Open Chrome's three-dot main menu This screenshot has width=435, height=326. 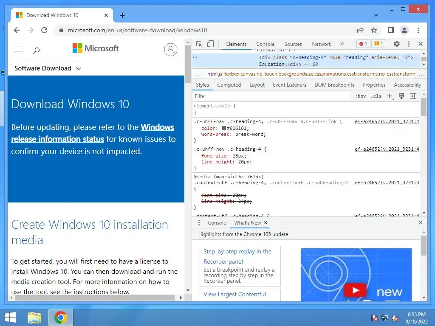click(x=418, y=30)
